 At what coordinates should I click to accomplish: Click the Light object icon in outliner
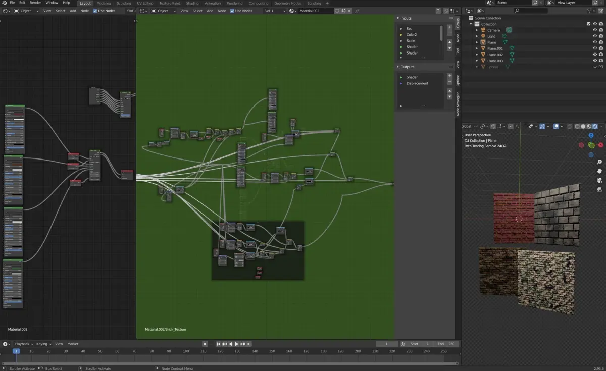pos(483,36)
